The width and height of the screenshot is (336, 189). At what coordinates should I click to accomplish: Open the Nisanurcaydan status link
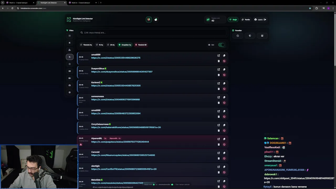pos(123,155)
